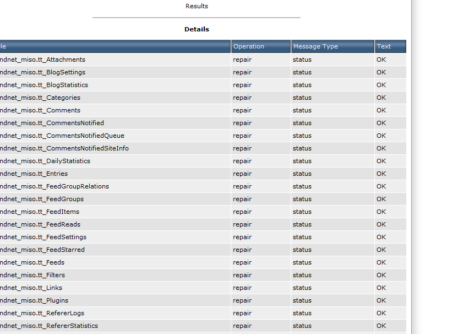Click "repair" in the tt_Links row

pos(242,288)
